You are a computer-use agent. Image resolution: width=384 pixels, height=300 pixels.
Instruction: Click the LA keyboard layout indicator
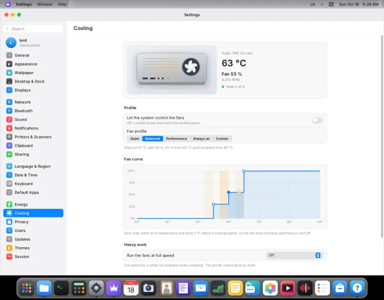313,4
